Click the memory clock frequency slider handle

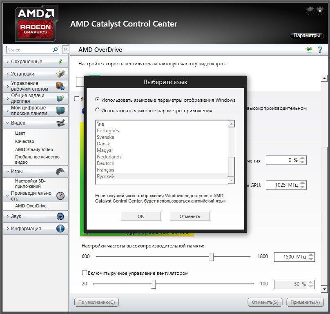211,256
